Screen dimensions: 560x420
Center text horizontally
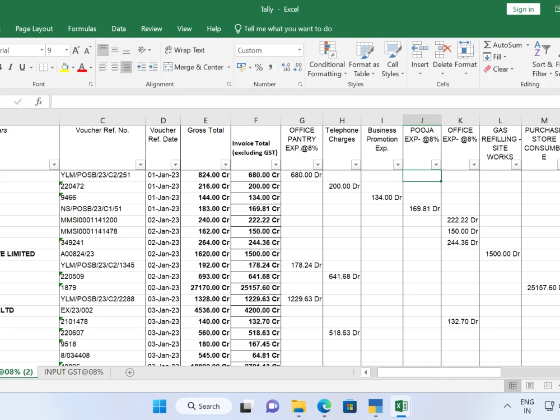click(115, 67)
